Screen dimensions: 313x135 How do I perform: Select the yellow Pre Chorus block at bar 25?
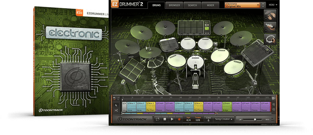click(151, 107)
